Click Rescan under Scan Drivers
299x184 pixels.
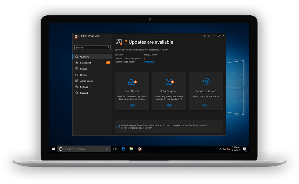click(132, 105)
